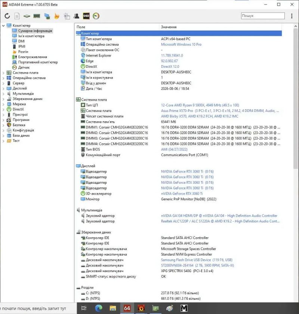299x314 pixels.
Task: Click the black M taskbar icon
Action: tap(184, 308)
